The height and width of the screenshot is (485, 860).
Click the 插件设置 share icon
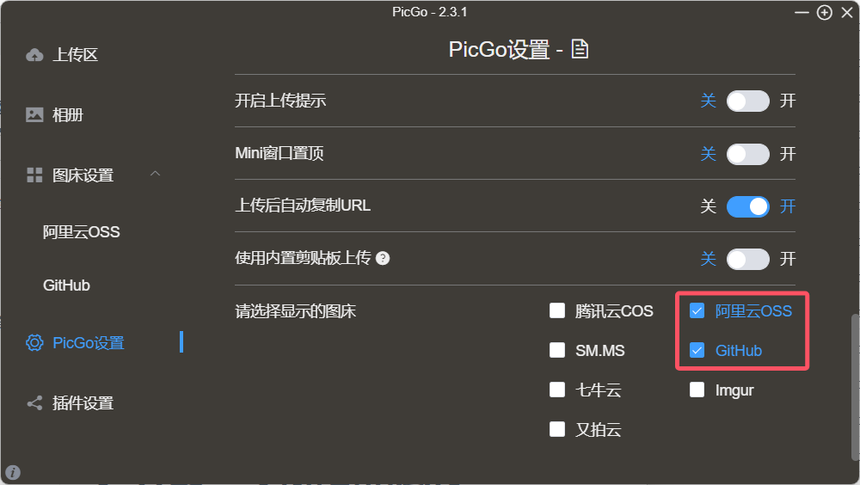[x=34, y=403]
